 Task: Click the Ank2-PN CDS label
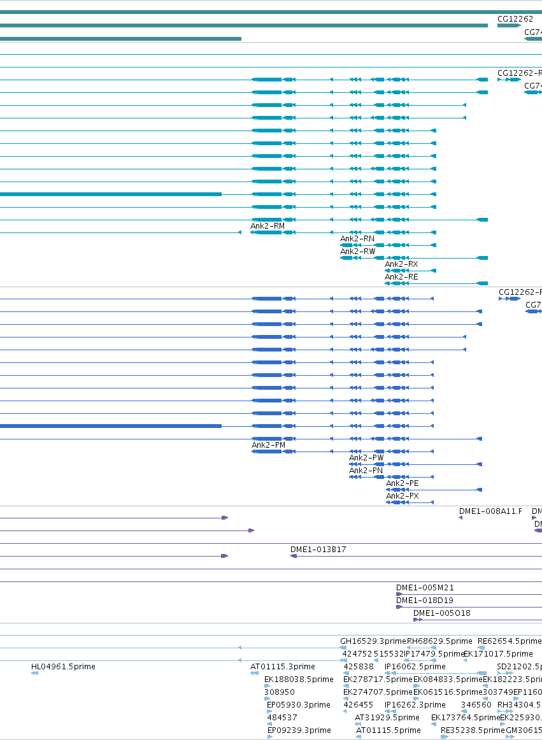point(366,471)
